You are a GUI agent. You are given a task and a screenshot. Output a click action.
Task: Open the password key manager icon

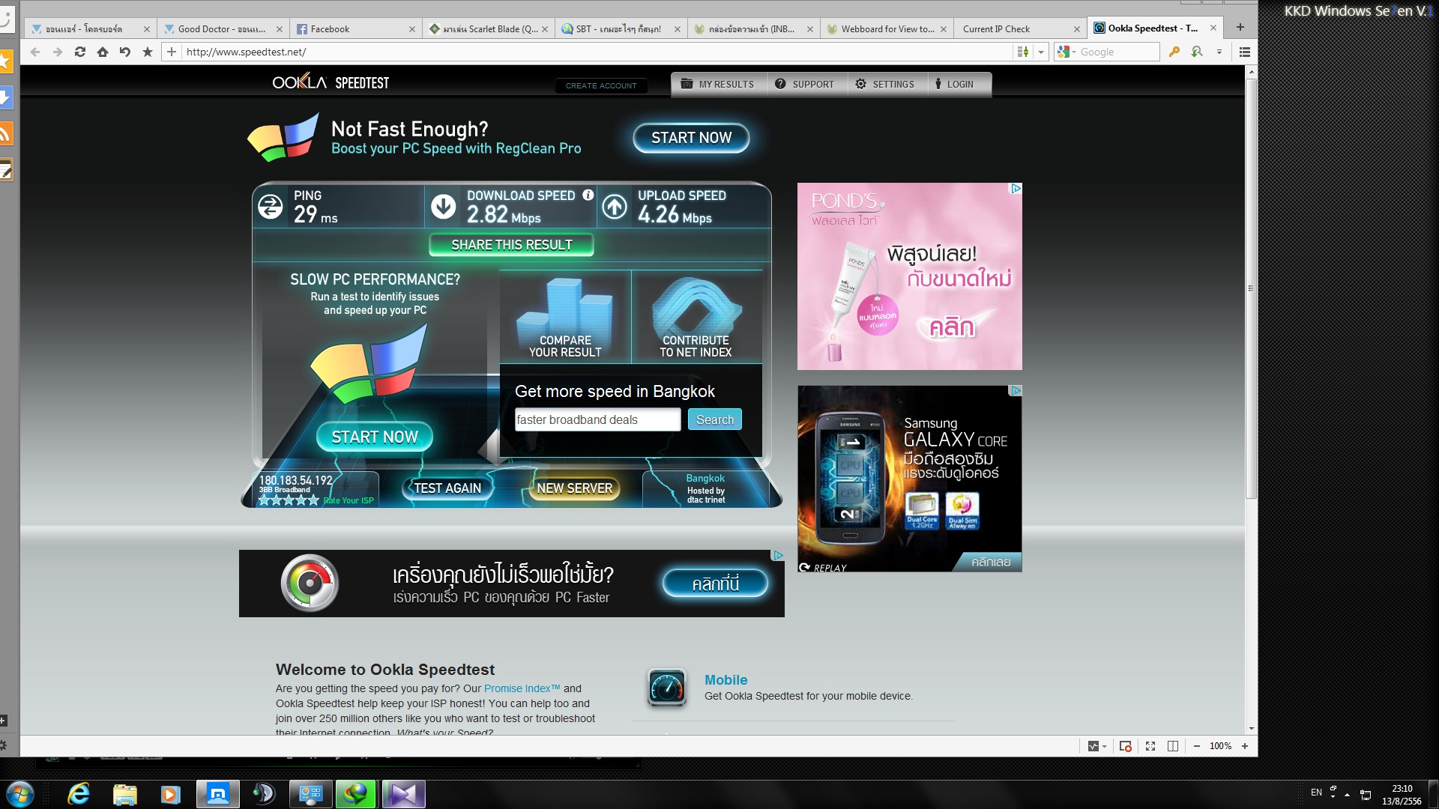[x=1174, y=52]
